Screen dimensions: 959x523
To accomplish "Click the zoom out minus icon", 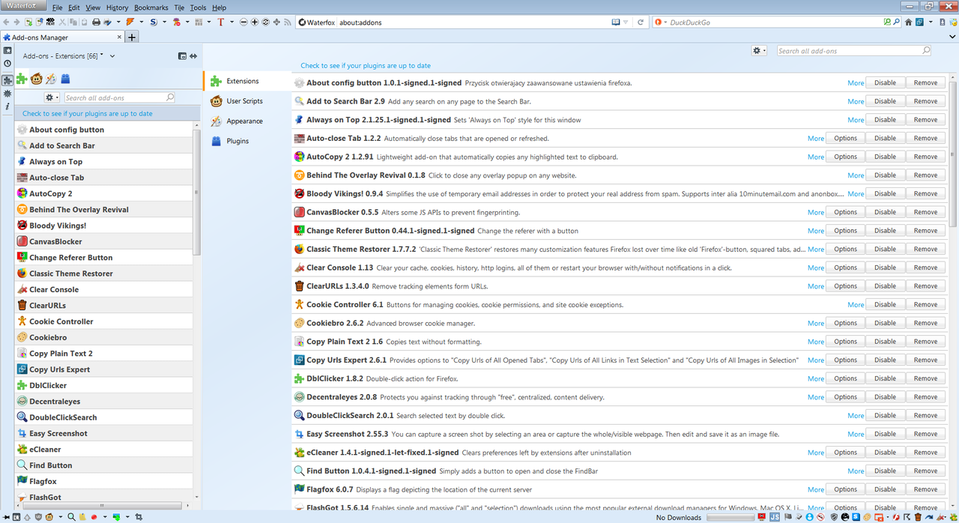I will coord(243,22).
